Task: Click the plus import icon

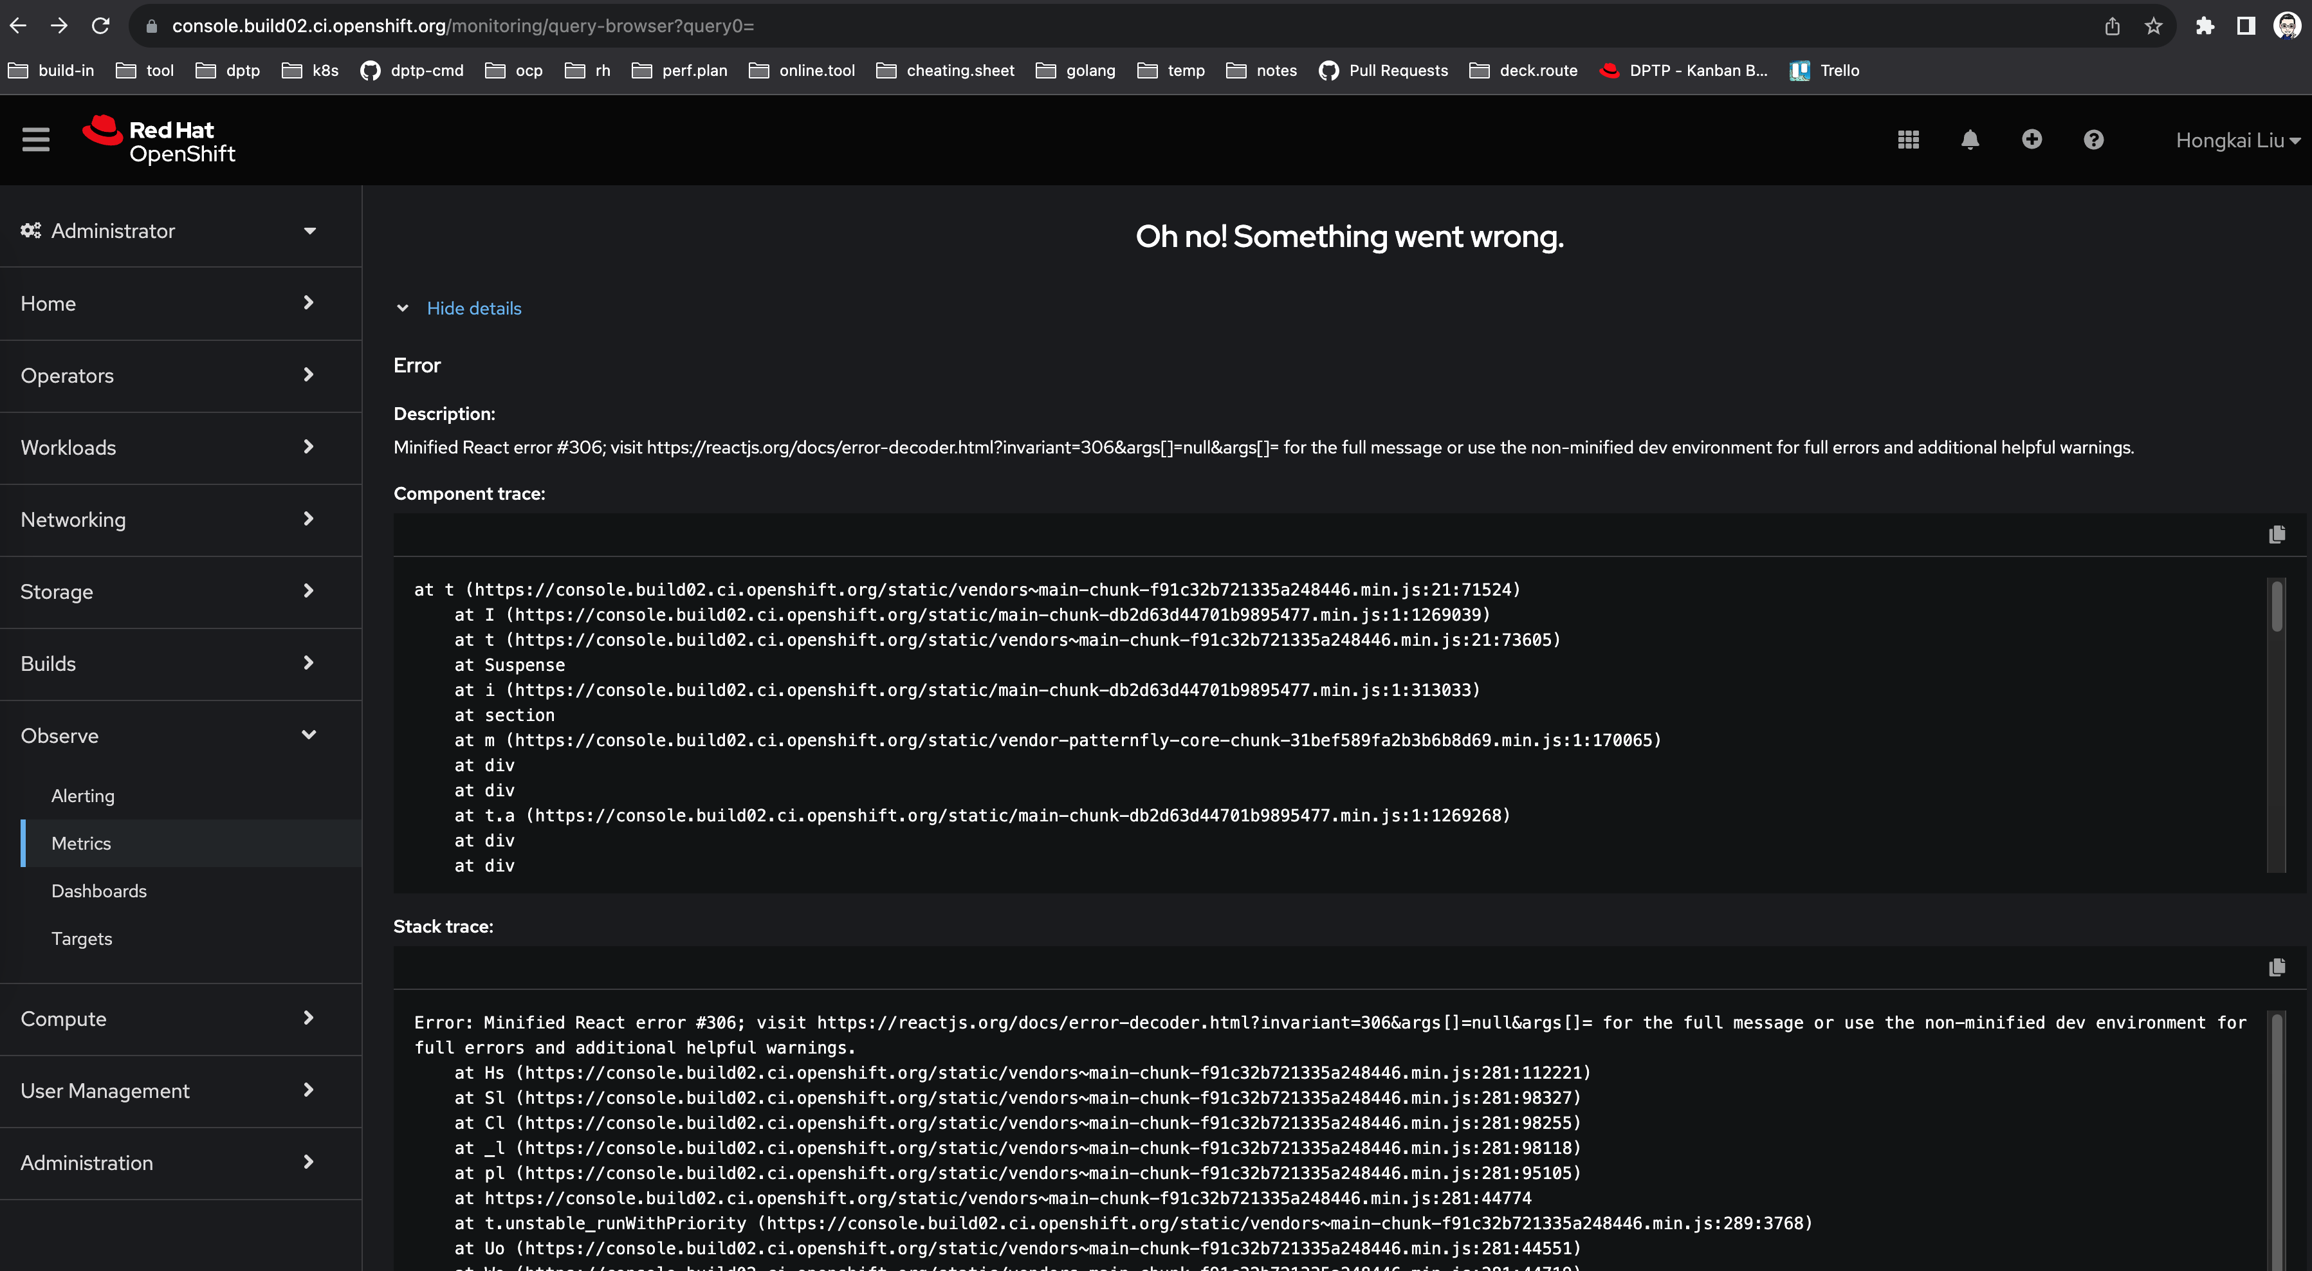Action: 2032,140
